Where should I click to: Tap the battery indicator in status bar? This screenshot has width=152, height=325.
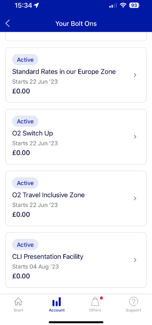click(135, 5)
